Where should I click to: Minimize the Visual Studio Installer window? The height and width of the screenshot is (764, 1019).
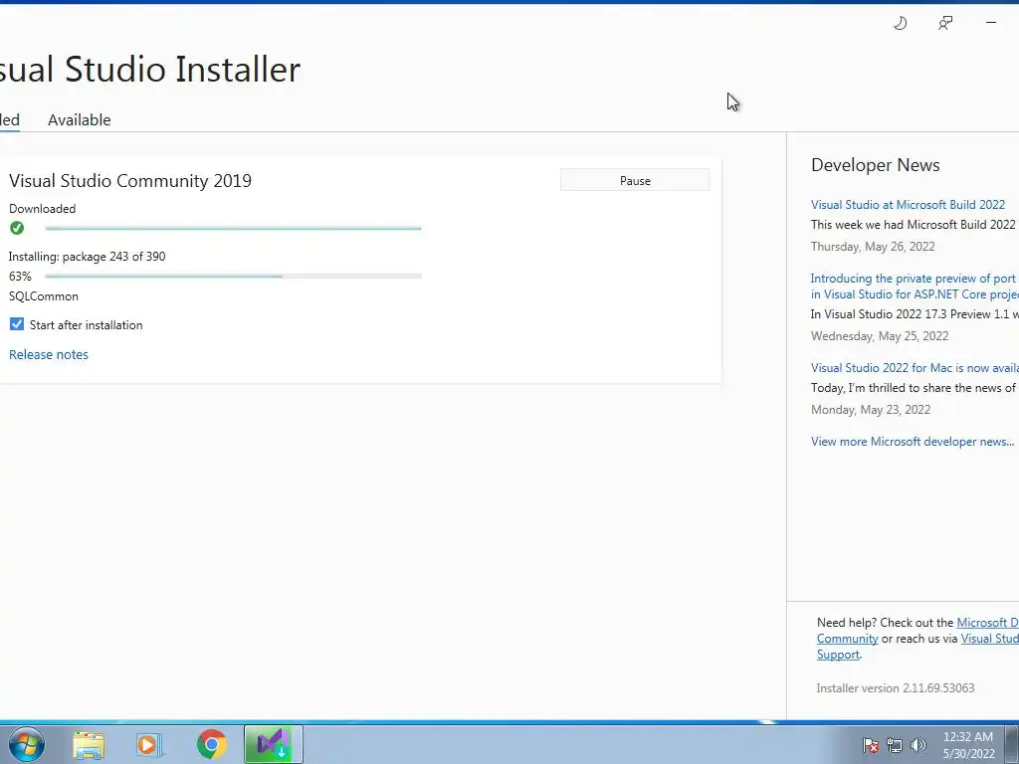click(x=991, y=23)
